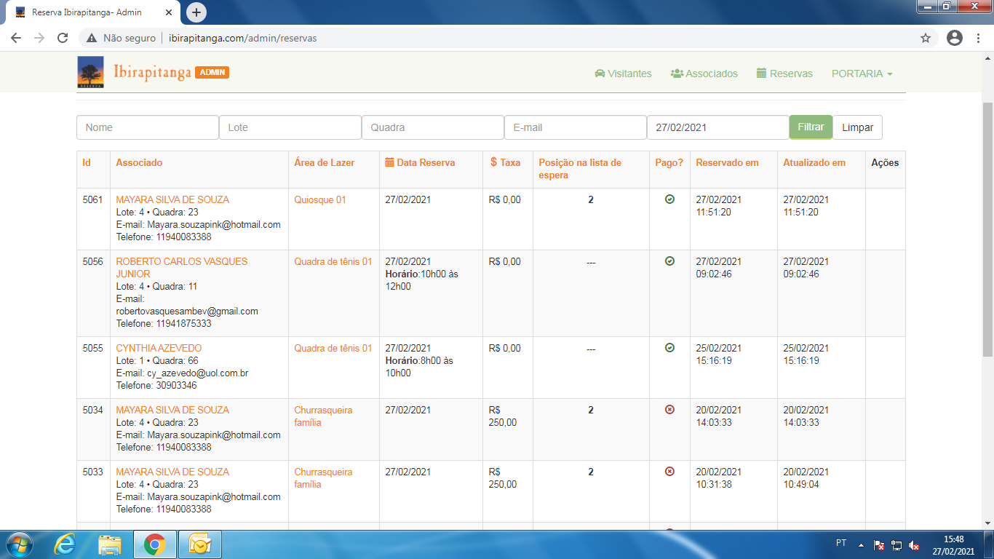Open CYNTHIA AZEVEDO associate link

pyautogui.click(x=159, y=348)
